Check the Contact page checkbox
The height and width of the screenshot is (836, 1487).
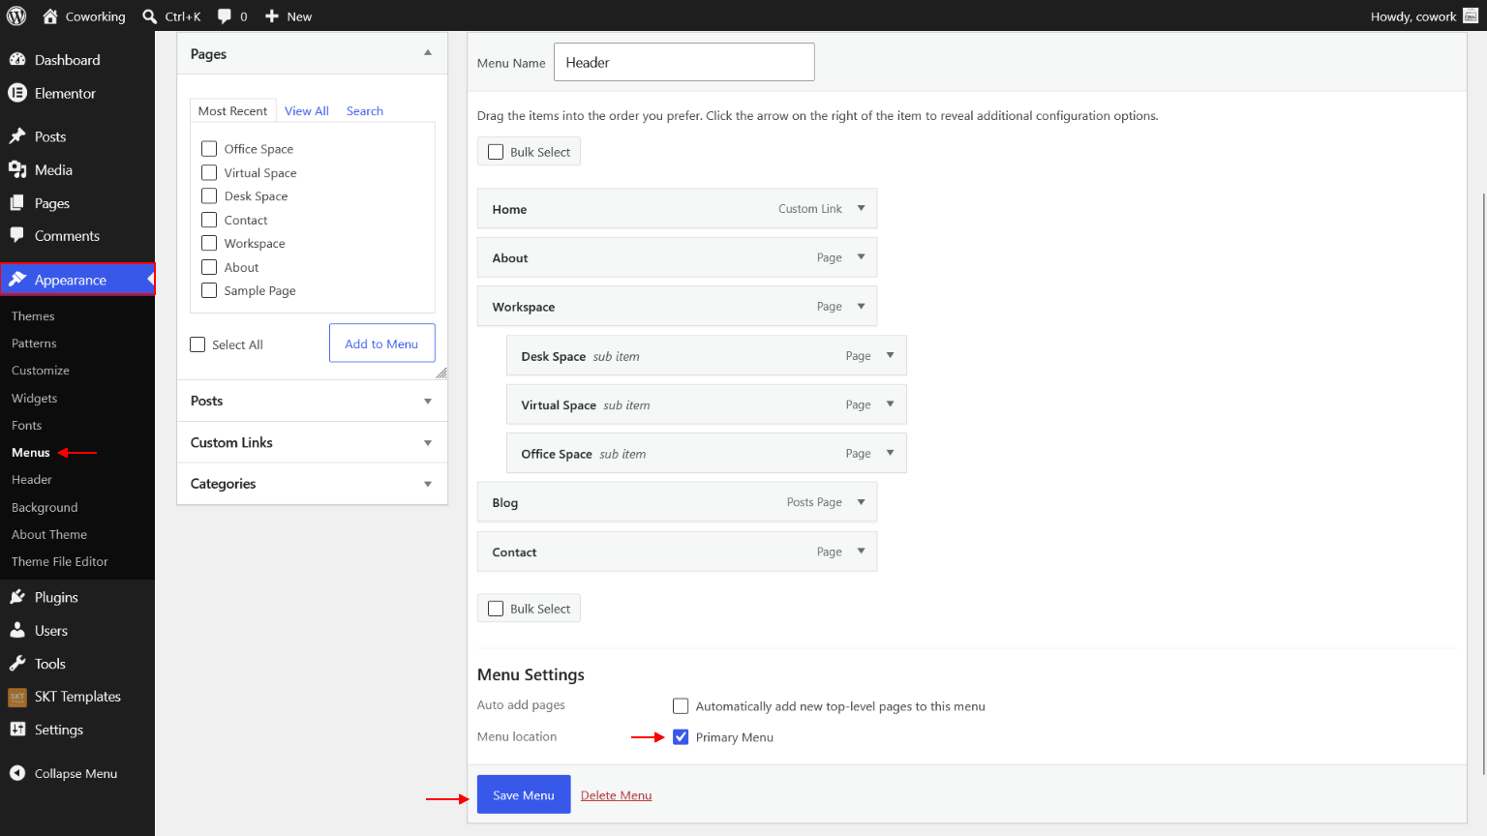tap(209, 220)
